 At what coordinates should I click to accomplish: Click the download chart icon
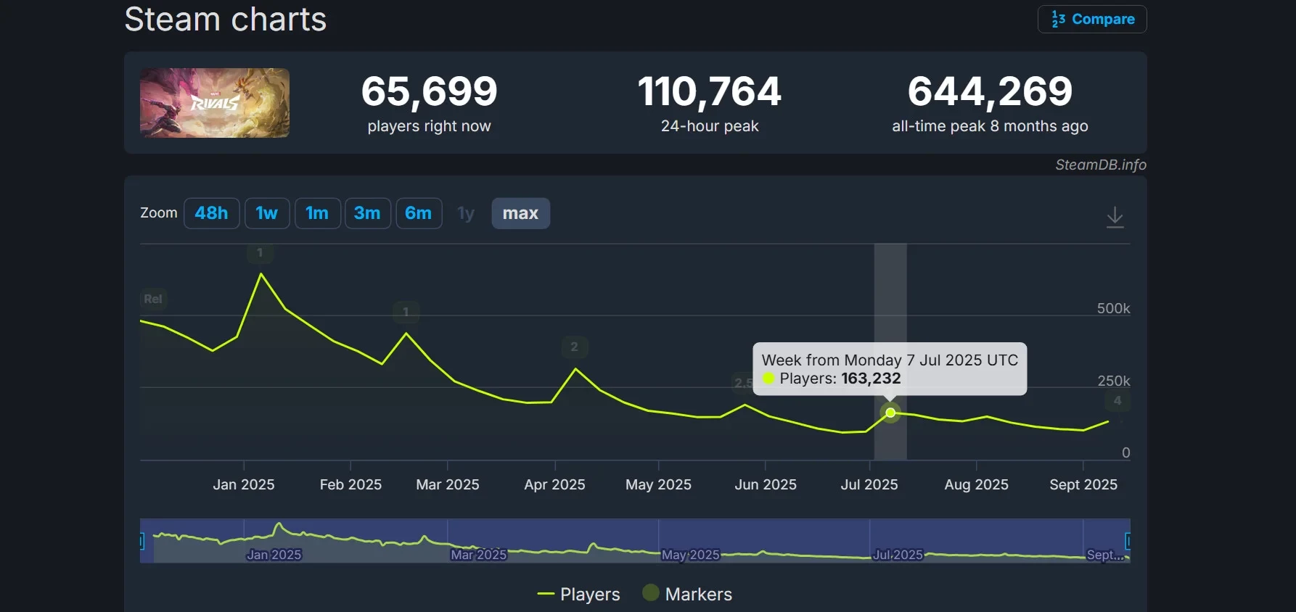pos(1115,217)
